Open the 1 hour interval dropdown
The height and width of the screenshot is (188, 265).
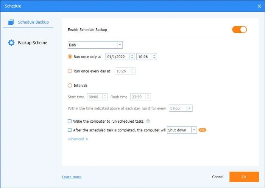pos(181,108)
